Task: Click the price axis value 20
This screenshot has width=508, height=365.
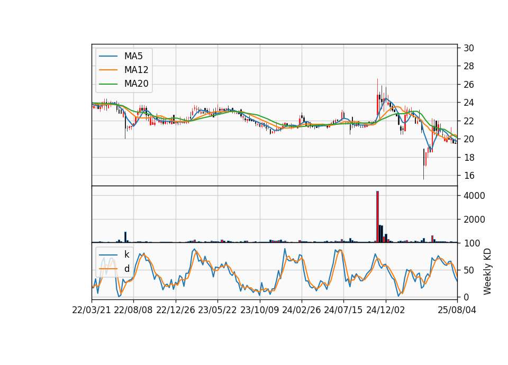Action: 468,139
